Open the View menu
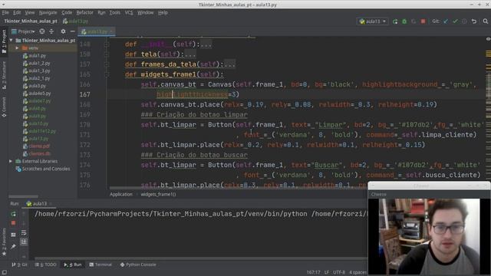Viewport: 491px width, 276px height. [x=30, y=12]
